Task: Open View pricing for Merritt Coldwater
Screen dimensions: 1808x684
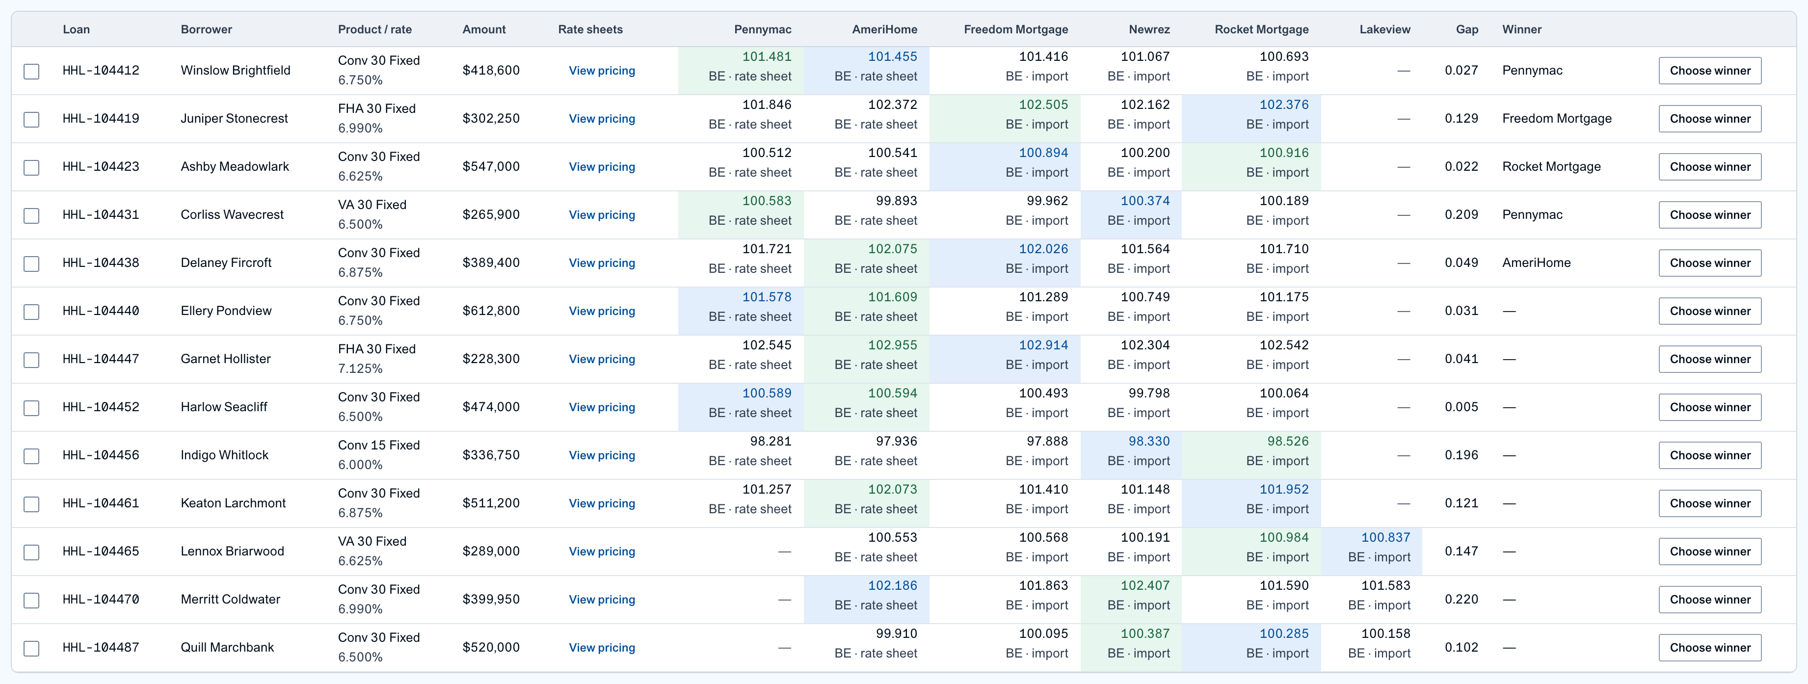Action: coord(602,600)
